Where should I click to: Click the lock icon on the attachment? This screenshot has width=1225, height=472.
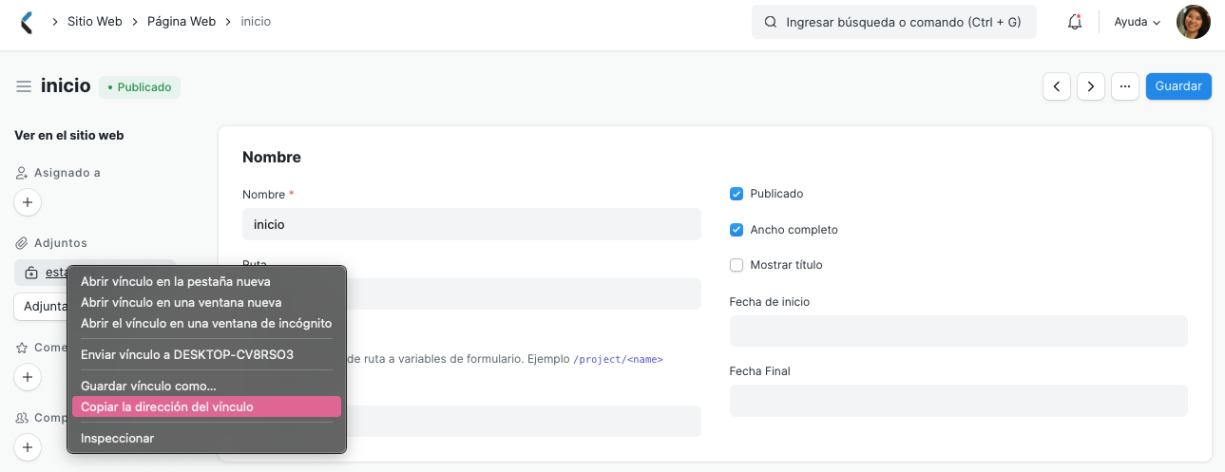[x=31, y=273]
